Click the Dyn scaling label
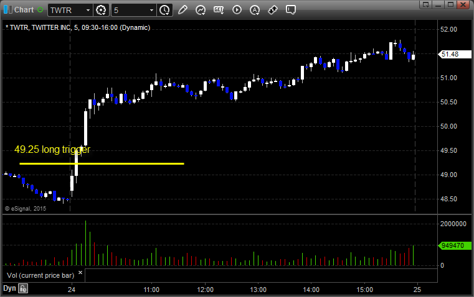This screenshot has width=474, height=297. (x=9, y=288)
